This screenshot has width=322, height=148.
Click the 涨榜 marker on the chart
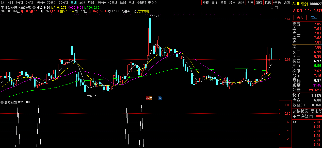[x=149, y=98]
